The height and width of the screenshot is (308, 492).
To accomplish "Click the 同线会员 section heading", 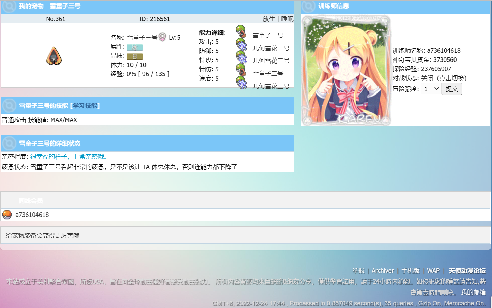I will pyautogui.click(x=31, y=200).
